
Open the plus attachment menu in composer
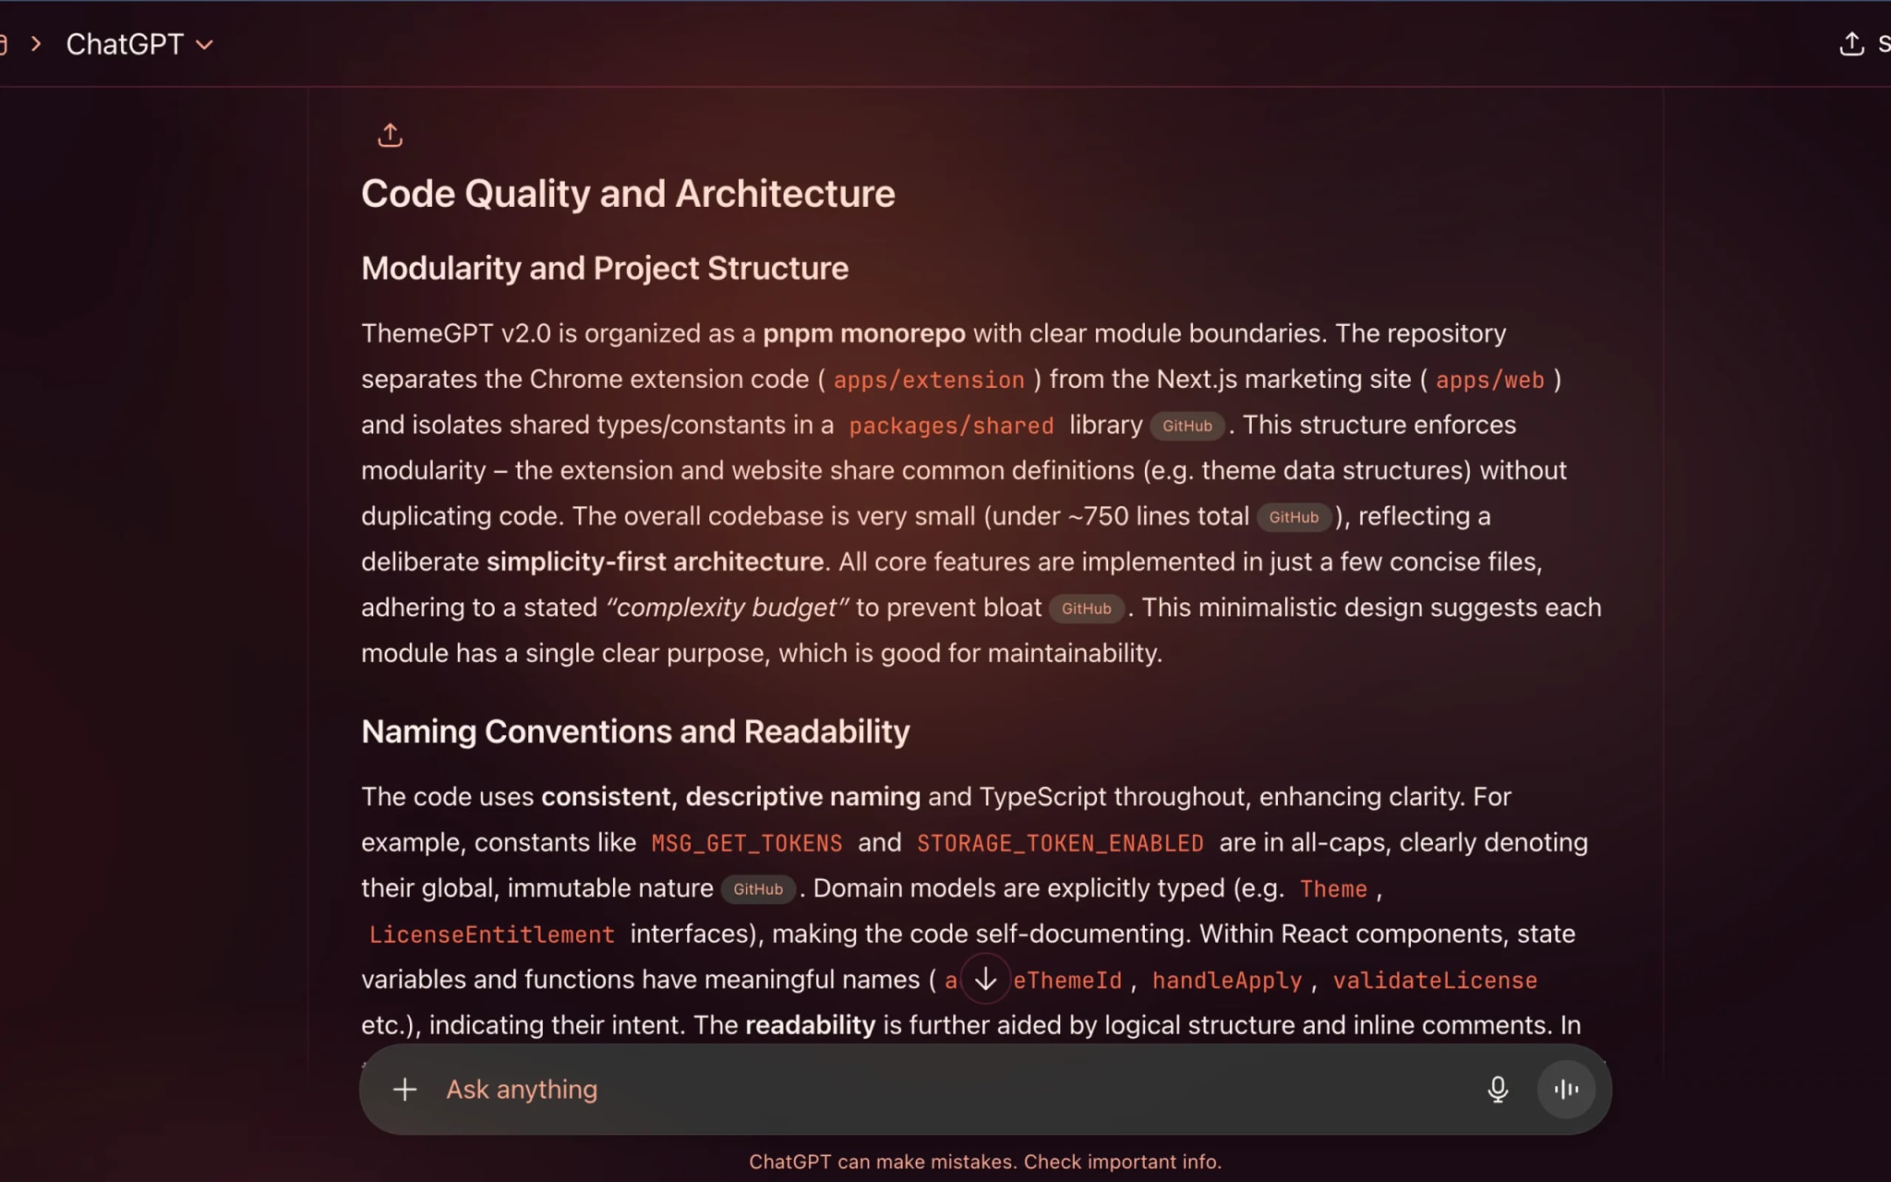coord(404,1090)
